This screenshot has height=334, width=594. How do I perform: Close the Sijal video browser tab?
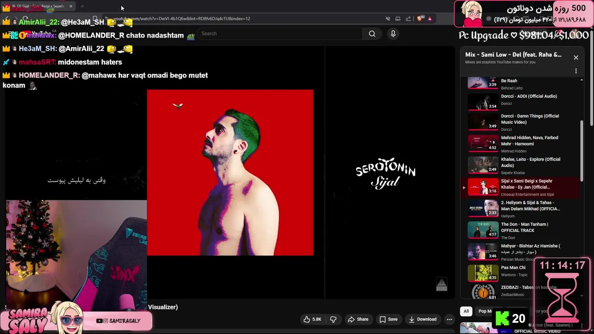click(71, 6)
